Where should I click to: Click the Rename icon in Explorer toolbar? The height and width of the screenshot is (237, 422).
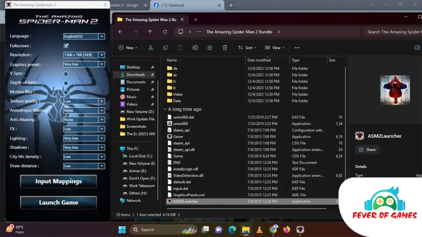[195, 48]
